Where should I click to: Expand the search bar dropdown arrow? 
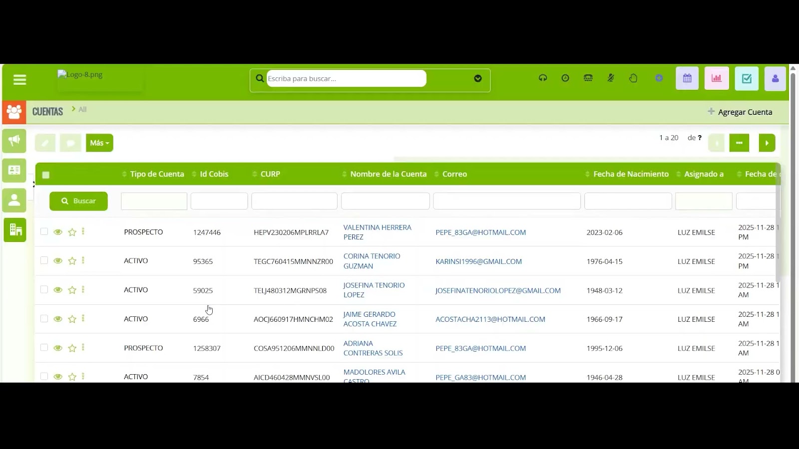tap(477, 79)
